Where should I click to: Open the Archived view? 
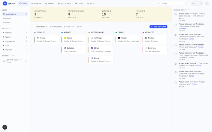15,23
